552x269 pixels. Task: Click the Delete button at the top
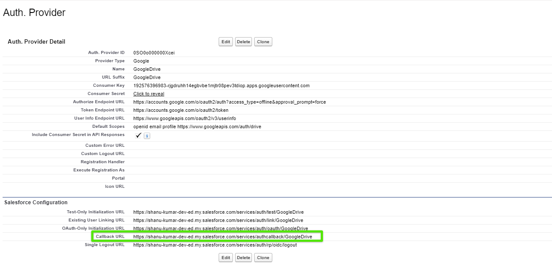pyautogui.click(x=243, y=41)
